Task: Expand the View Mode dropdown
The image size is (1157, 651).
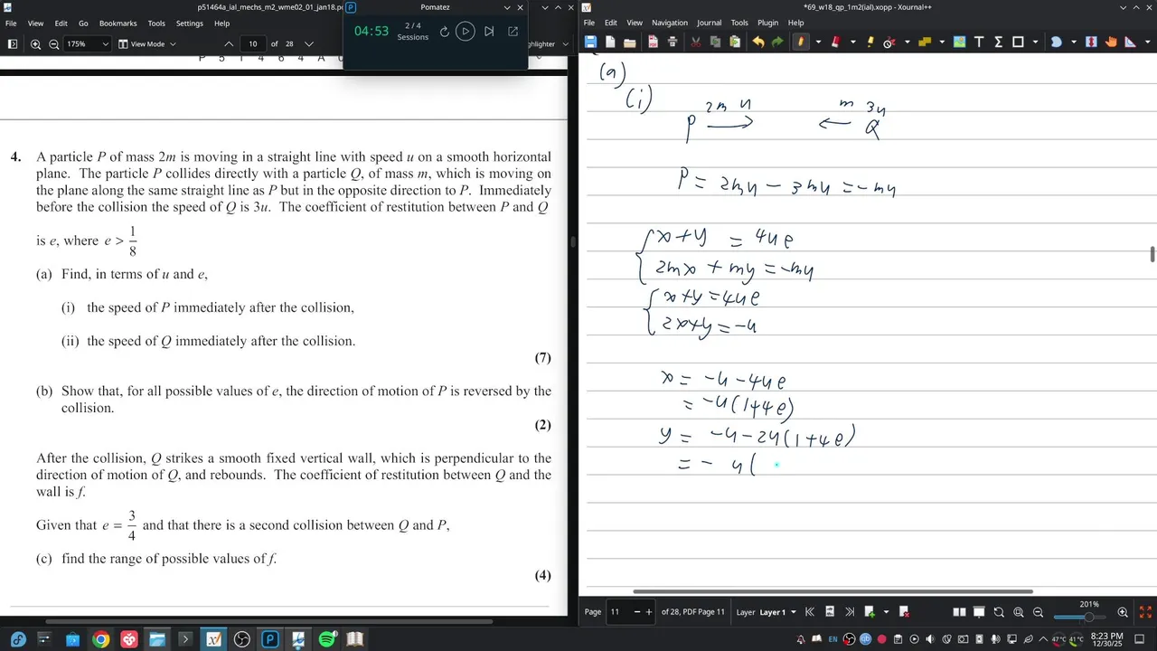Action: coord(147,43)
